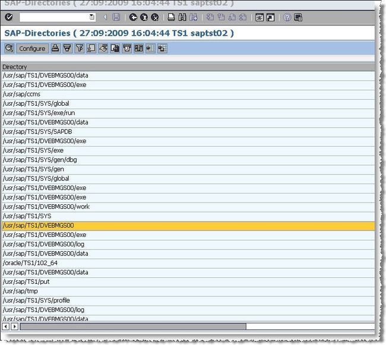Click the Configure button
This screenshot has width=386, height=345.
click(x=32, y=49)
